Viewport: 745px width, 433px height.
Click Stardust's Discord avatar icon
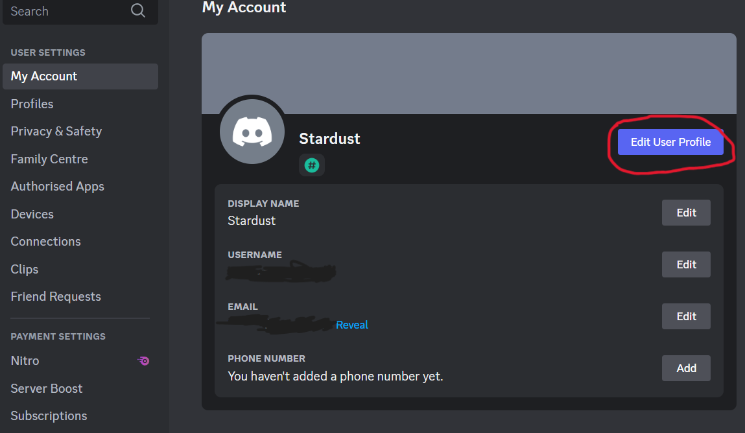pos(252,130)
